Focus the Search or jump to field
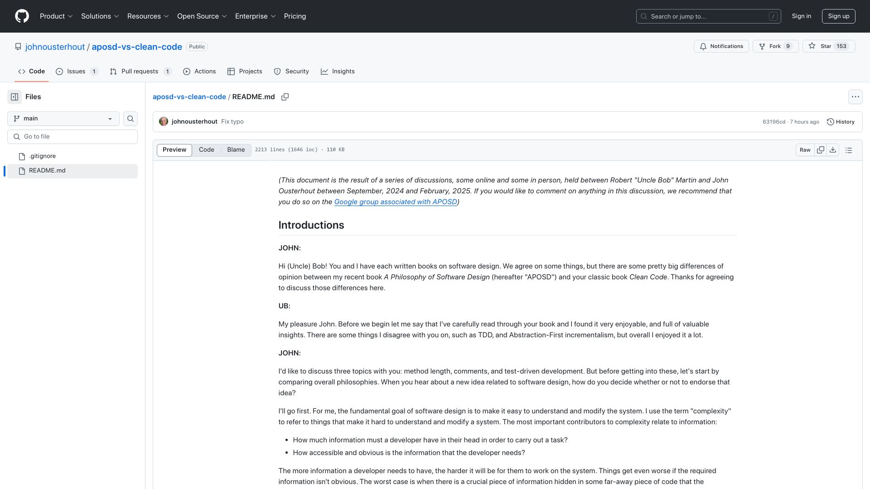Viewport: 870px width, 489px height. point(709,16)
